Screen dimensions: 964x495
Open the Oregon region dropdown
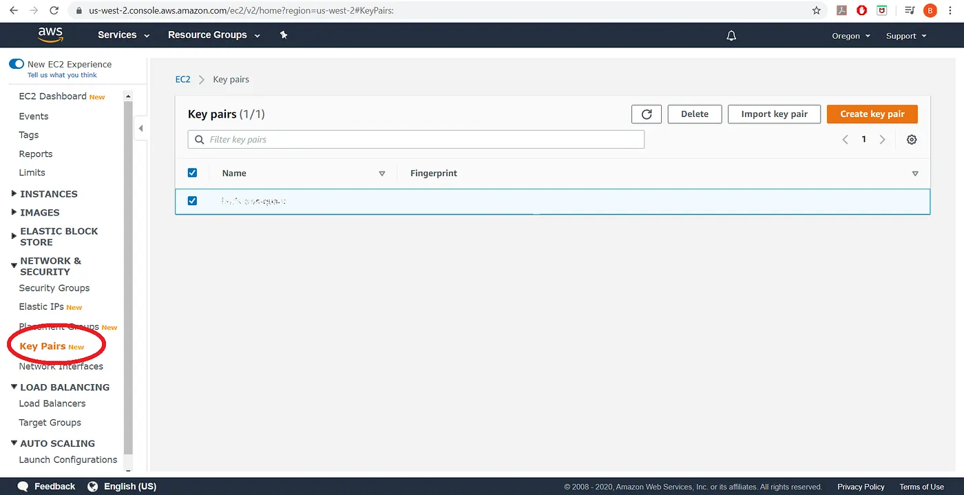point(851,36)
